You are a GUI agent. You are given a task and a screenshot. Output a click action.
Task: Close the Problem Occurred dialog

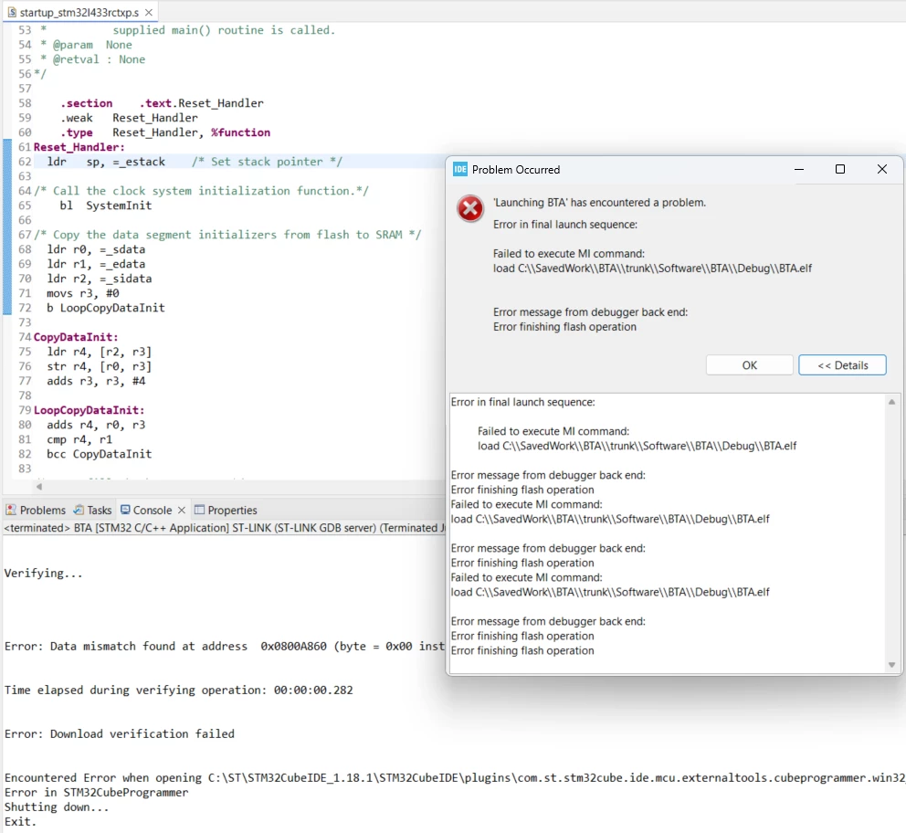click(881, 169)
